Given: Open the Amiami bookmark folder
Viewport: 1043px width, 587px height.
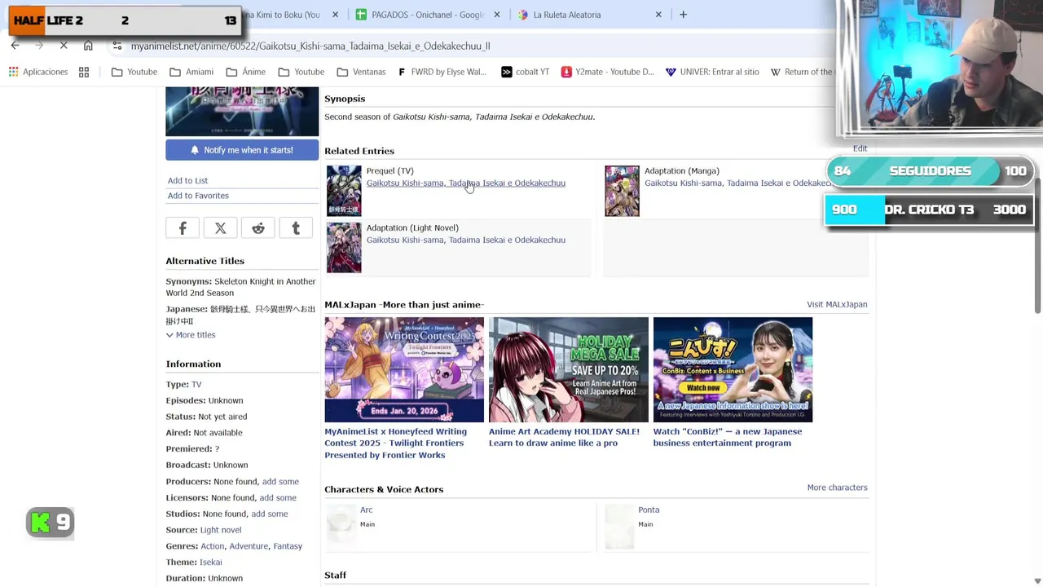Looking at the screenshot, I should click(191, 72).
